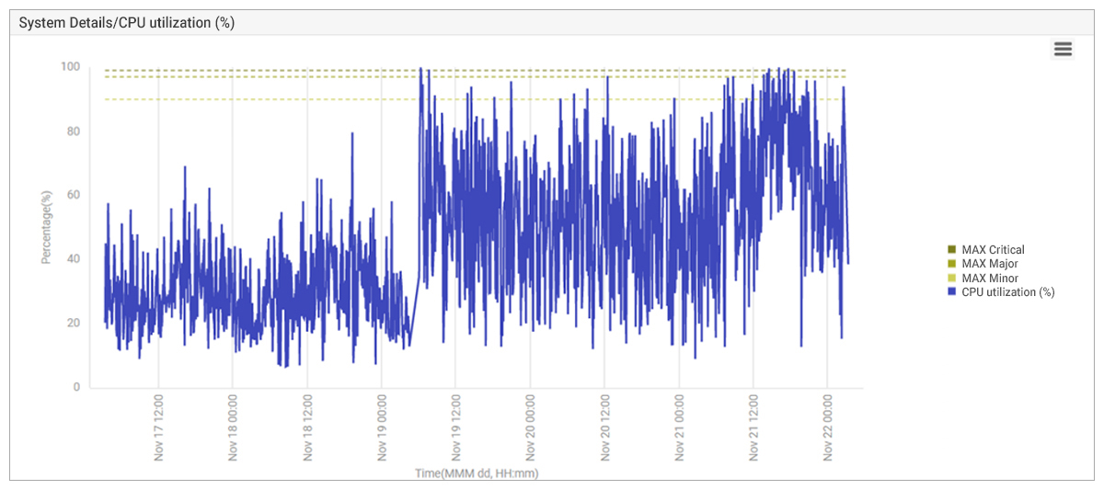This screenshot has width=1104, height=490.
Task: Click the 80 value on the percentage axis
Action: click(x=74, y=131)
